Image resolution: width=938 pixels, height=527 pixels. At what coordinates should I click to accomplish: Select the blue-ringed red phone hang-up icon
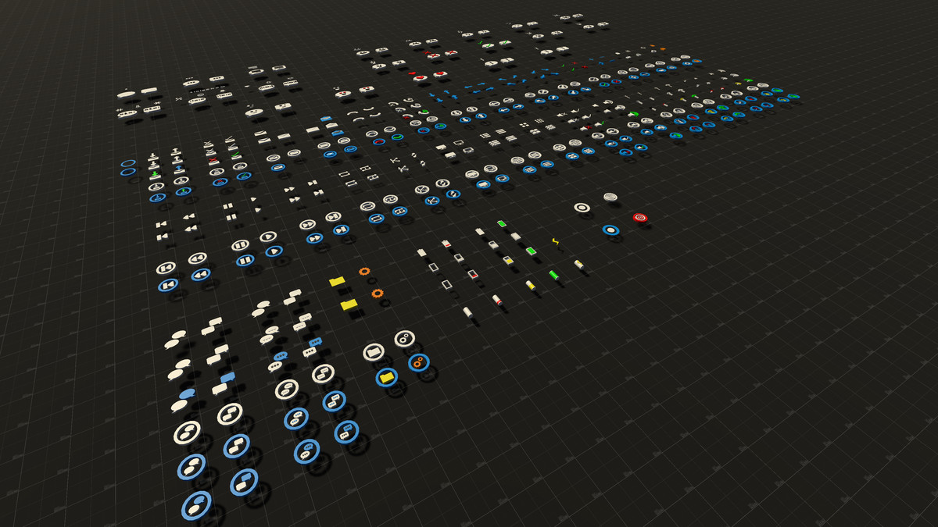pos(379,142)
